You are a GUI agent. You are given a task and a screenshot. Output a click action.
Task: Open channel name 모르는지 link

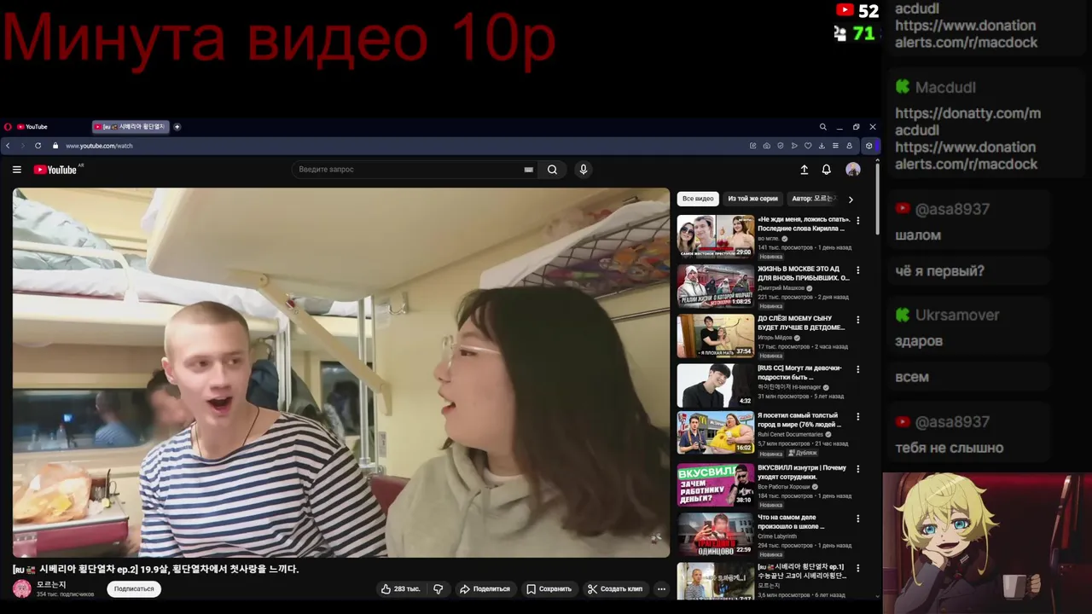tap(51, 584)
